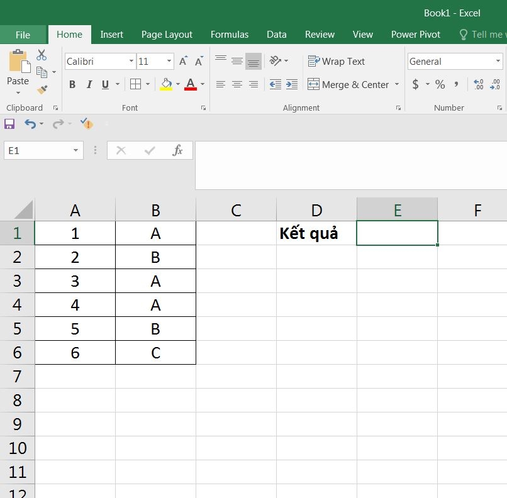The width and height of the screenshot is (507, 498).
Task: Open the Data tab
Action: [x=276, y=34]
